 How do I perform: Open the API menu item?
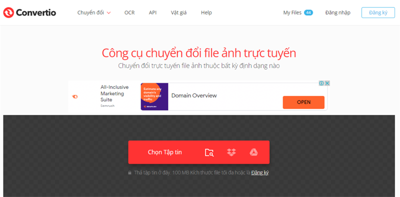pos(152,12)
